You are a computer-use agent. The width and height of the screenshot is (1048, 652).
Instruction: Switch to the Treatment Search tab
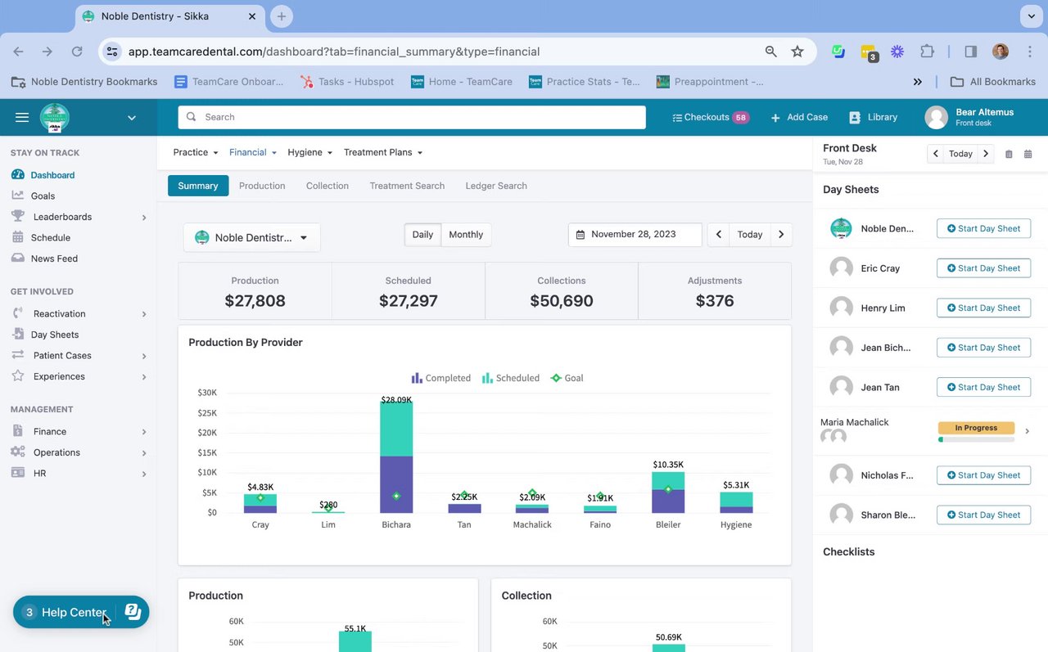(x=407, y=186)
